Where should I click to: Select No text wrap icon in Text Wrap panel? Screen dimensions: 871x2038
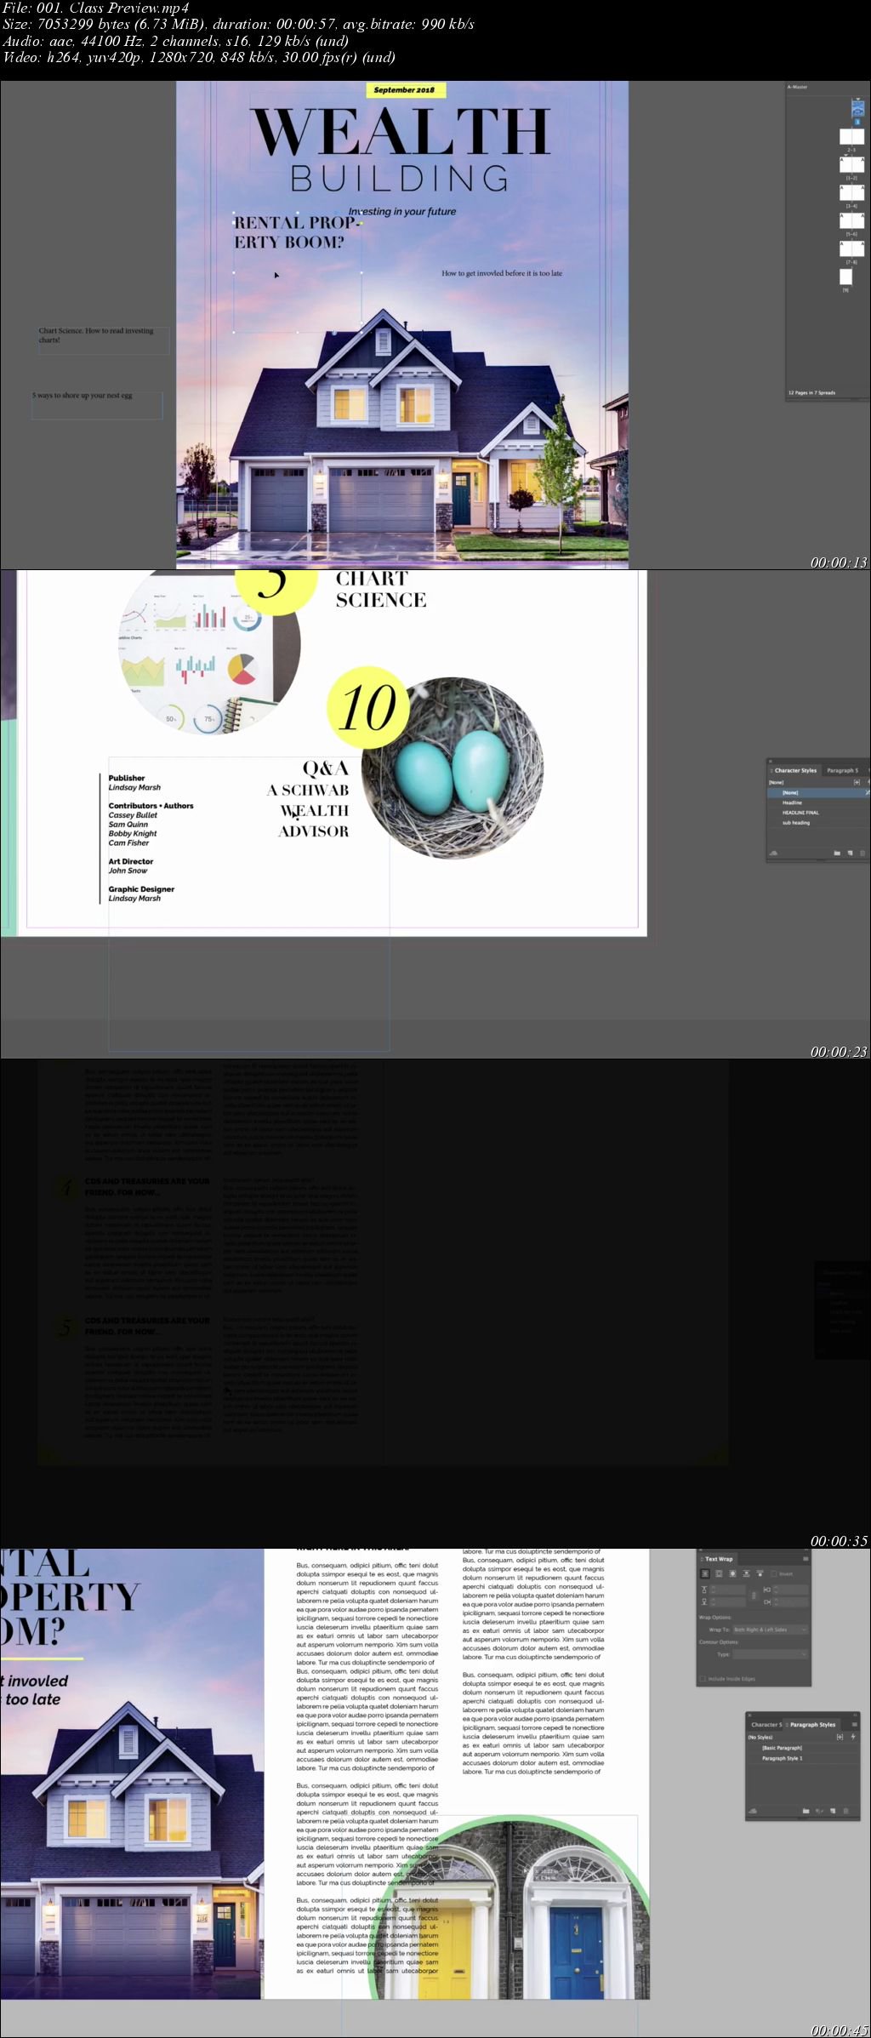[704, 1573]
